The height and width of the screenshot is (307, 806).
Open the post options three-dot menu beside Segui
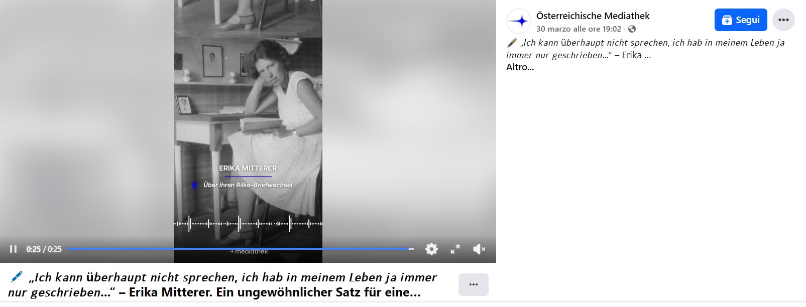tap(783, 20)
